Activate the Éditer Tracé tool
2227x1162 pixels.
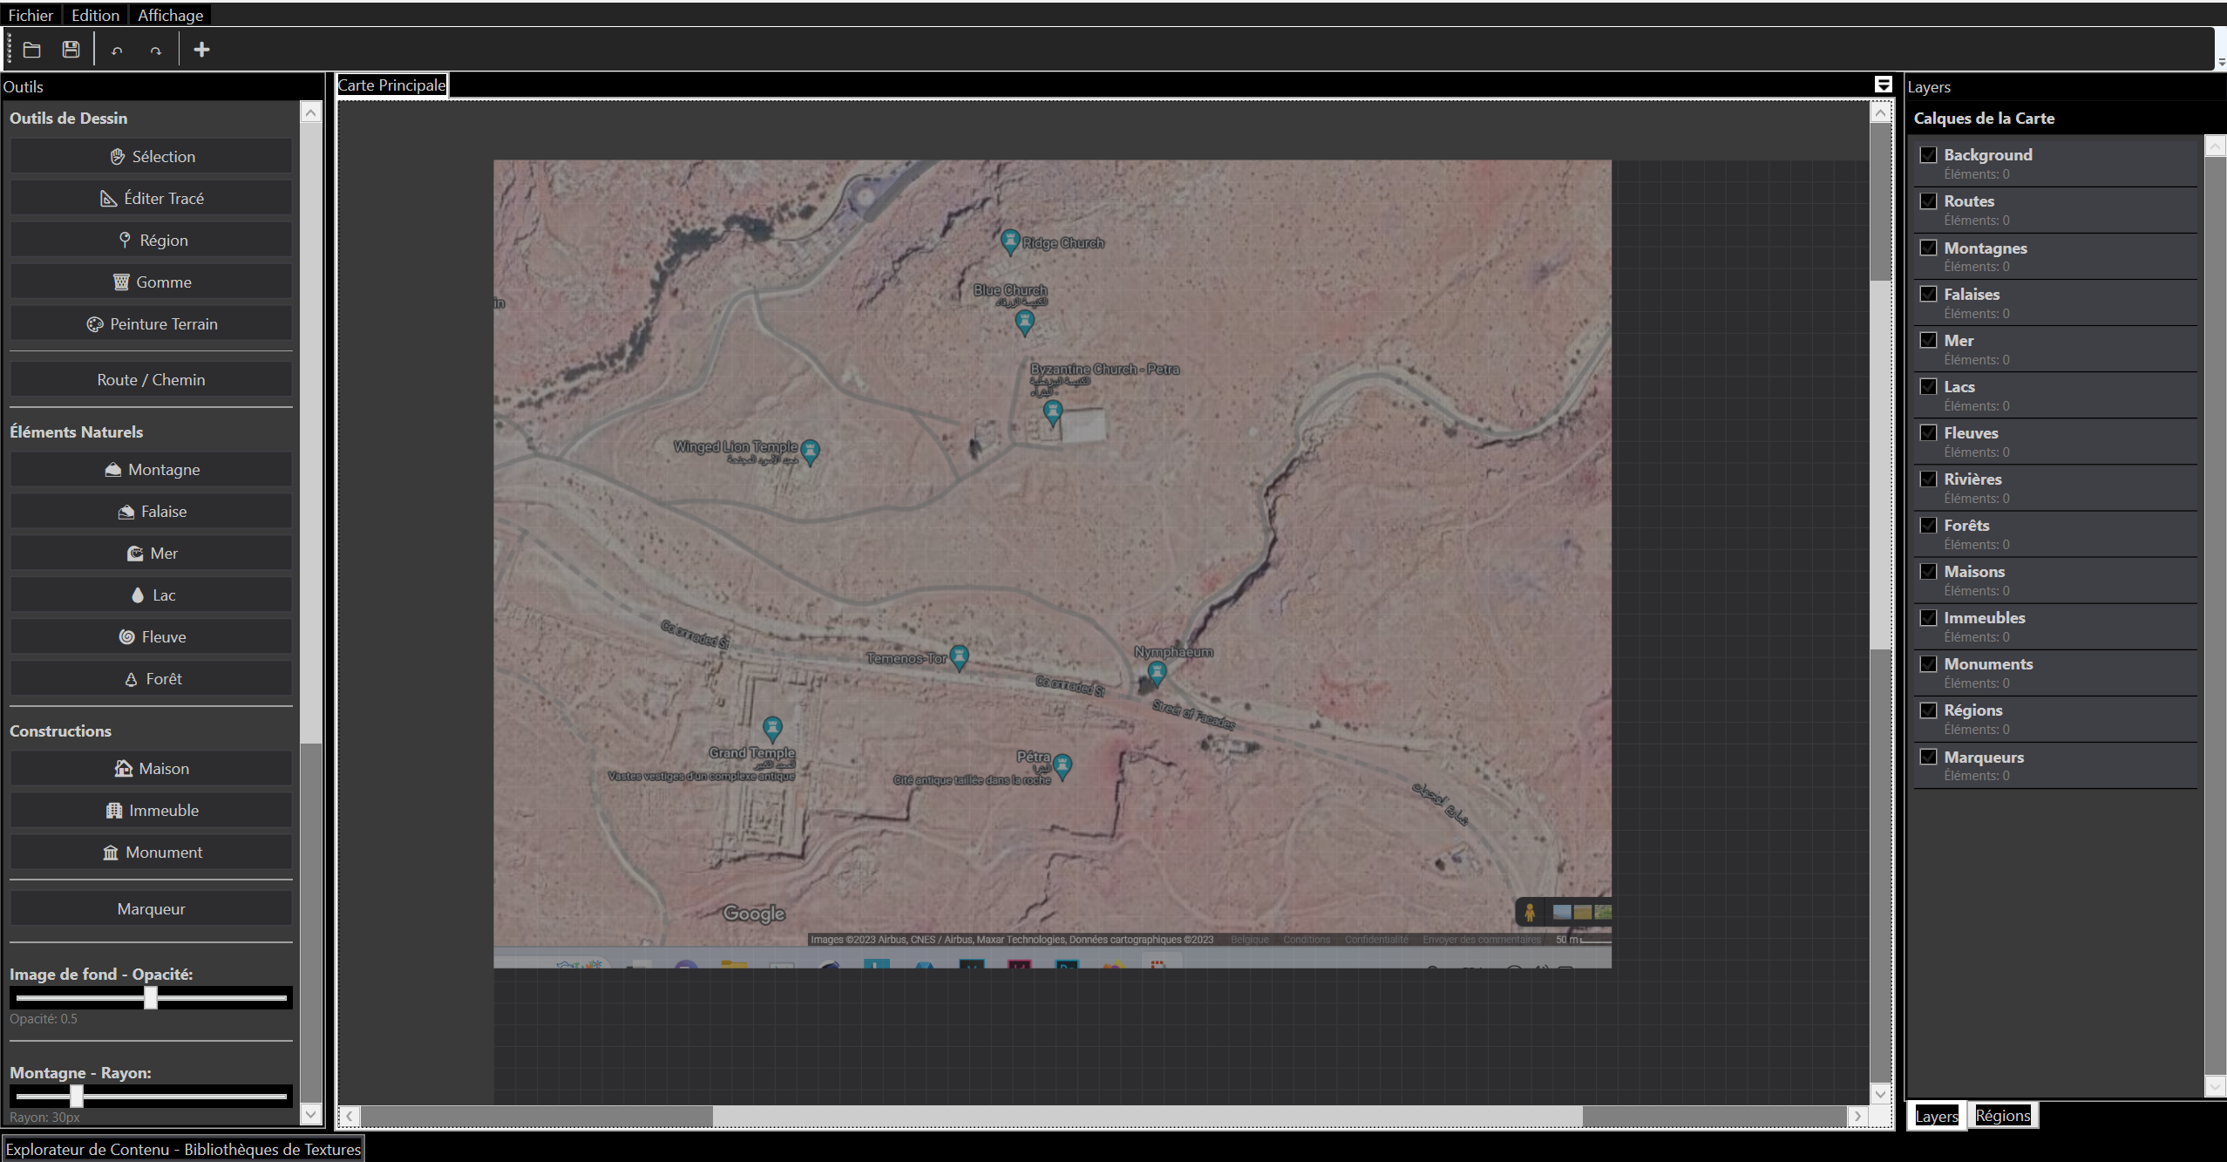151,198
